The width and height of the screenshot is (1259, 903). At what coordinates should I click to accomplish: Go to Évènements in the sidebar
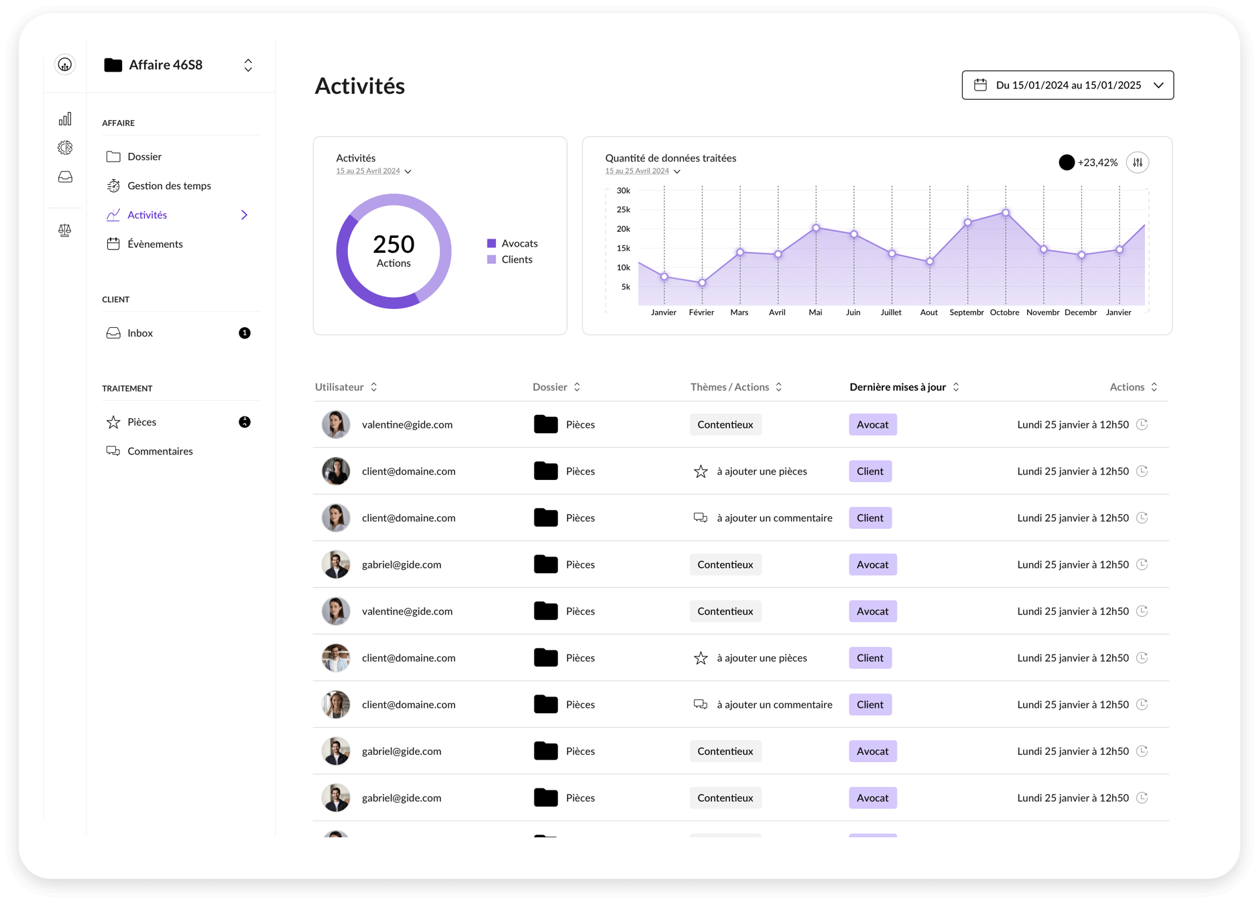pos(155,244)
